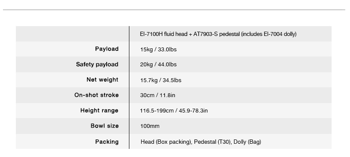Click the Packing label
Viewport: 350px width, 157px height.
107,142
